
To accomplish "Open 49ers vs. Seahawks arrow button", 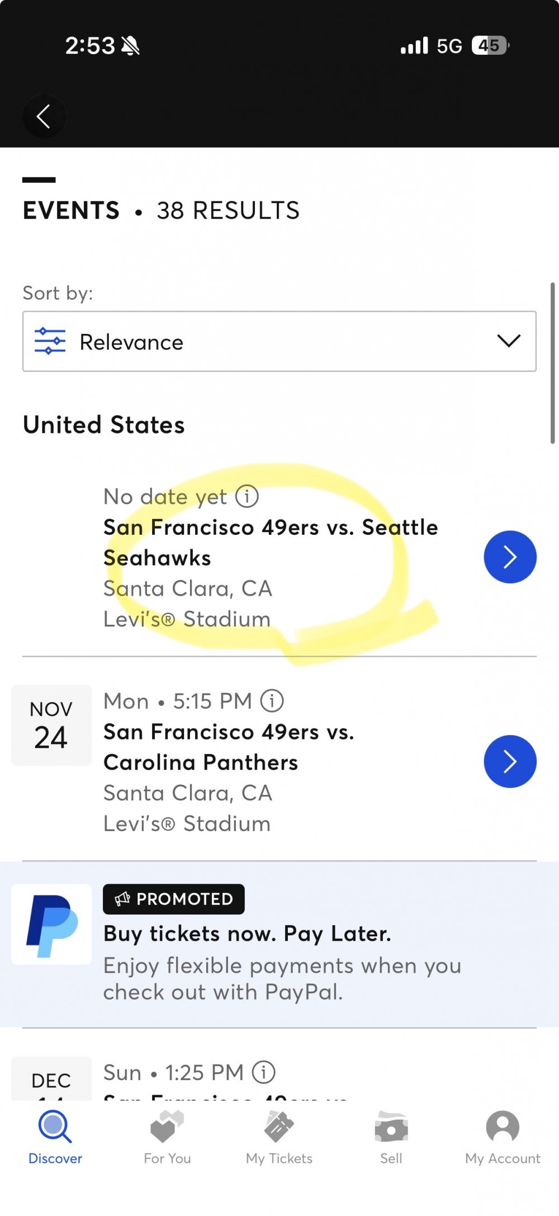I will tap(510, 557).
